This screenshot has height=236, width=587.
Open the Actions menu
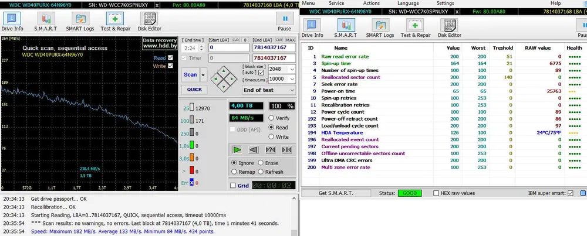371,3
